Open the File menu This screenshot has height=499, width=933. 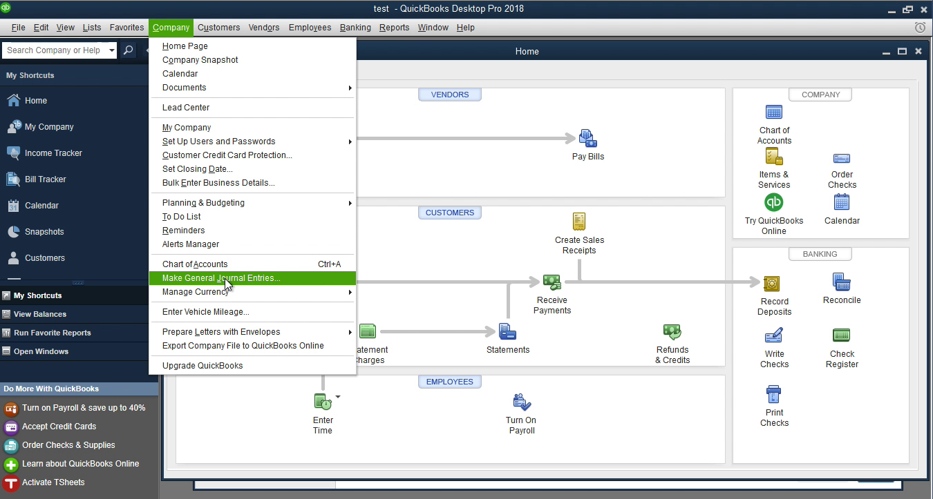click(x=19, y=28)
